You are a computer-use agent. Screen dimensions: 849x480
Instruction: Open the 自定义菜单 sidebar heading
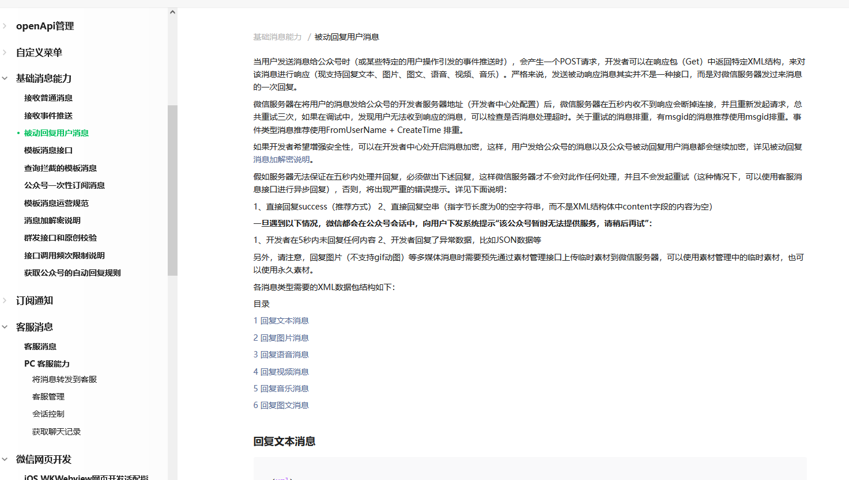39,52
